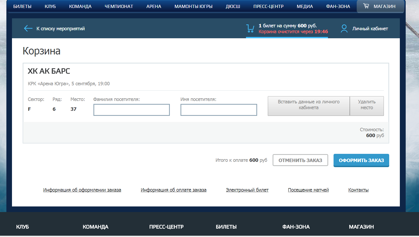Click Вставить данные из личного кабинета button
The image size is (419, 237).
pyautogui.click(x=309, y=106)
